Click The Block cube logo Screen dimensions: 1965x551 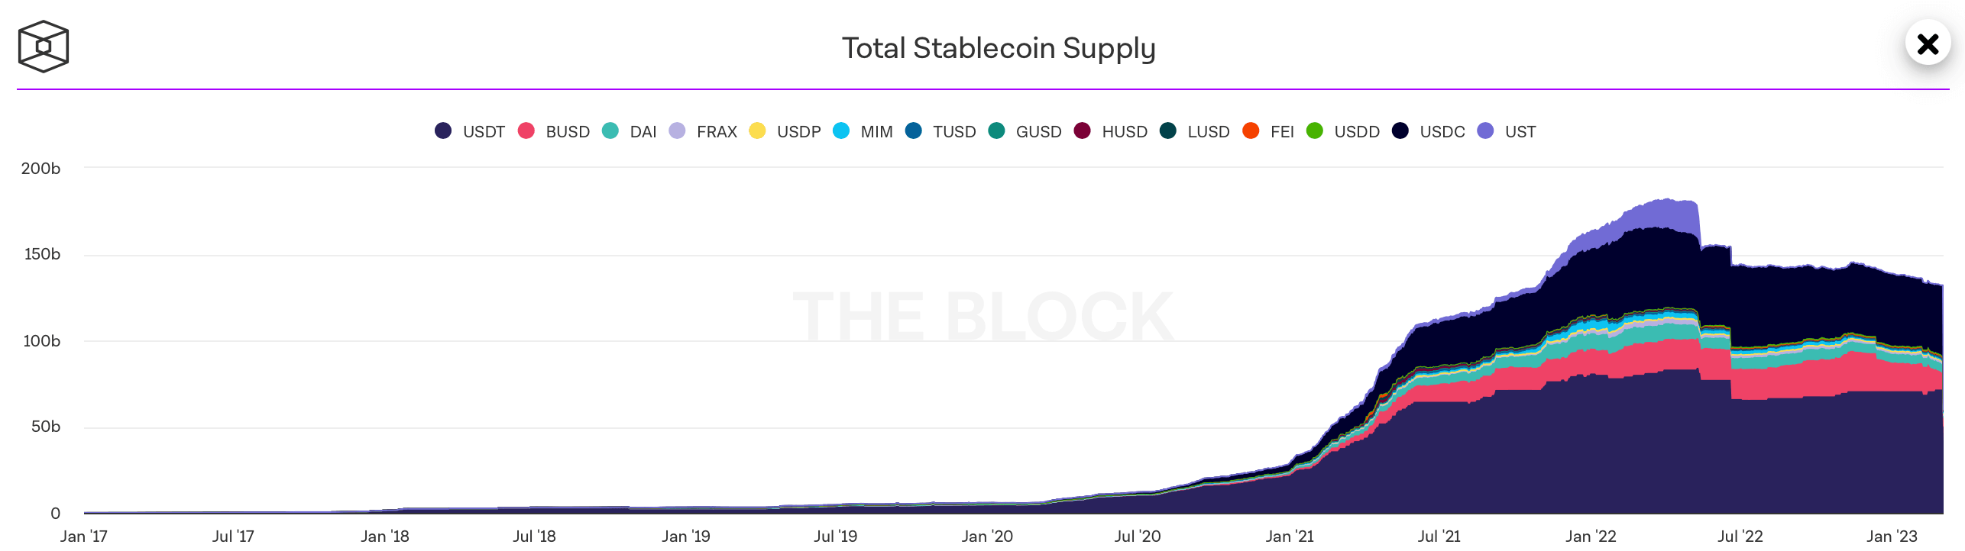pyautogui.click(x=44, y=47)
